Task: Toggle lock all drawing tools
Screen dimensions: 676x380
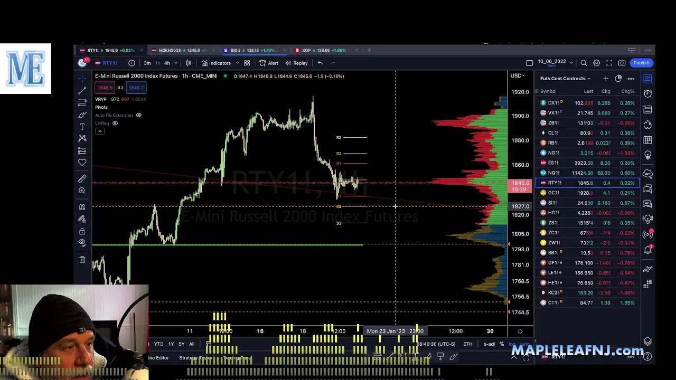Action: coord(82,231)
